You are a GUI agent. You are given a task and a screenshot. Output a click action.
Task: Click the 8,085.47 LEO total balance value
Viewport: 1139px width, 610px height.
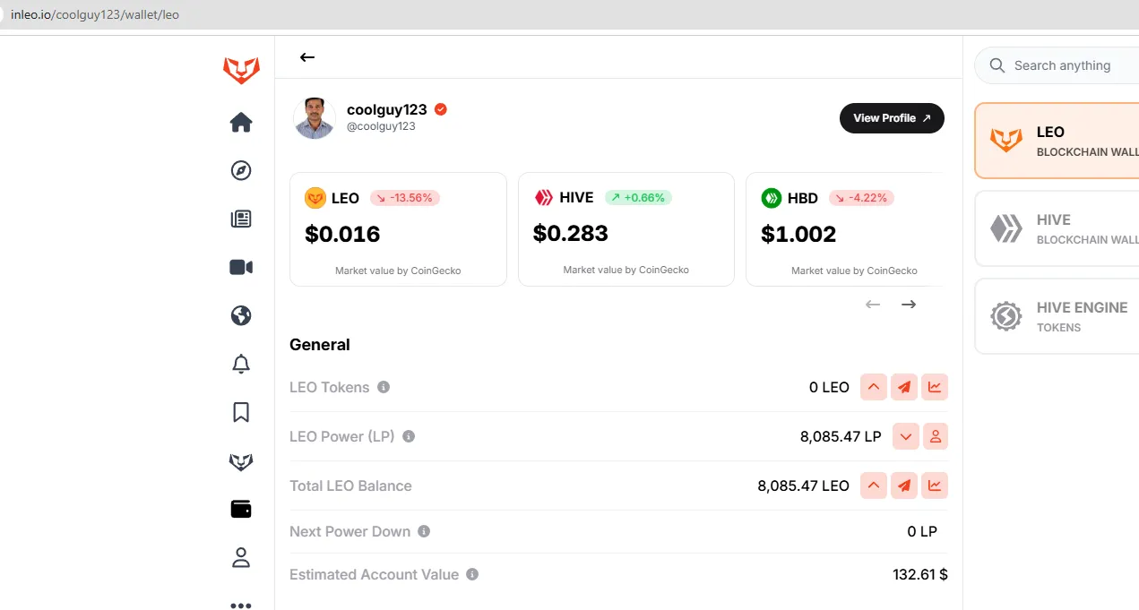(x=803, y=485)
